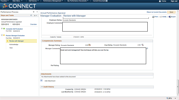Click Return to Current Documents link

(157, 12)
